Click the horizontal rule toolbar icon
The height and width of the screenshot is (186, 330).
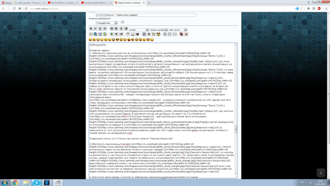175,34
